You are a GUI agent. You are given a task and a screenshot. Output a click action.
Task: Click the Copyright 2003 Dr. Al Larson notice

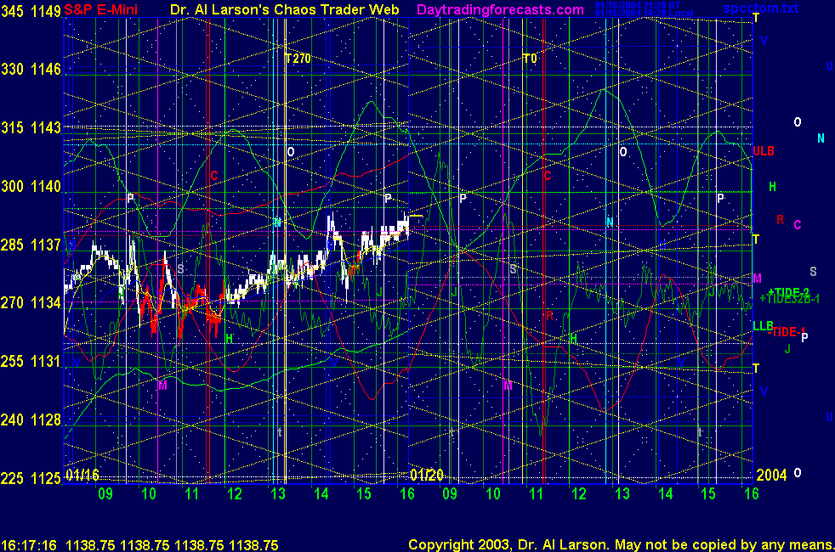(622, 544)
